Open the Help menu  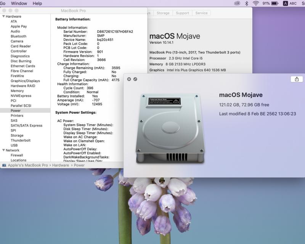[37, 3]
